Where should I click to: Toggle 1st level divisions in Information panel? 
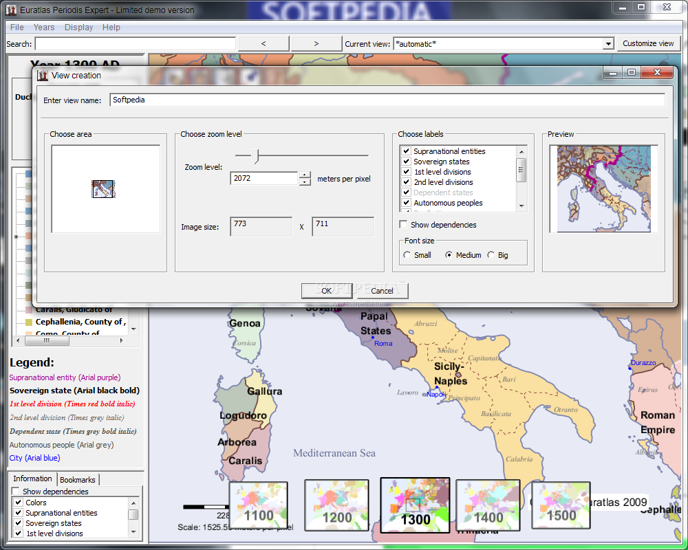18,533
